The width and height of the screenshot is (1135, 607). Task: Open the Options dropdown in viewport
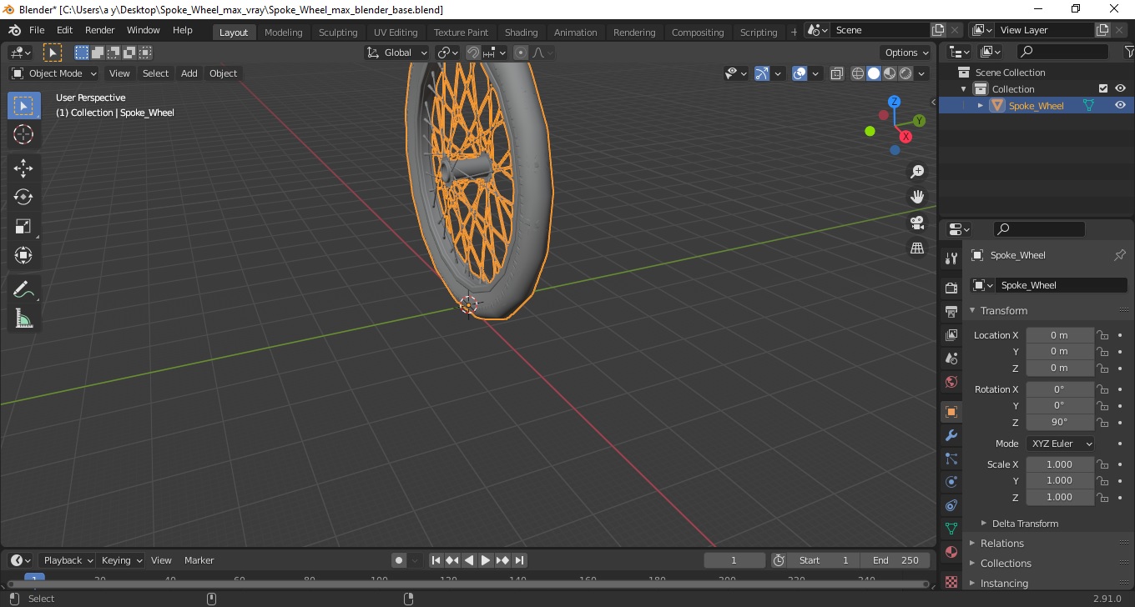click(x=906, y=53)
